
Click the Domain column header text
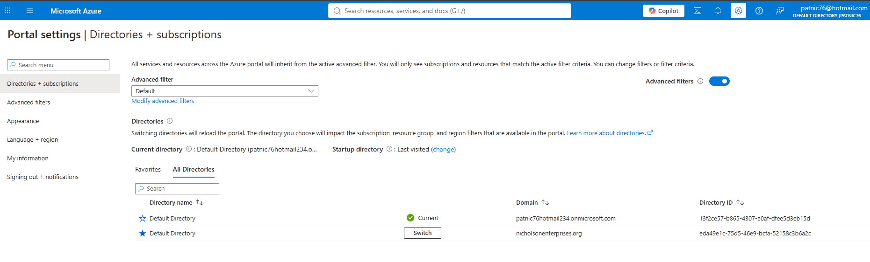[527, 202]
